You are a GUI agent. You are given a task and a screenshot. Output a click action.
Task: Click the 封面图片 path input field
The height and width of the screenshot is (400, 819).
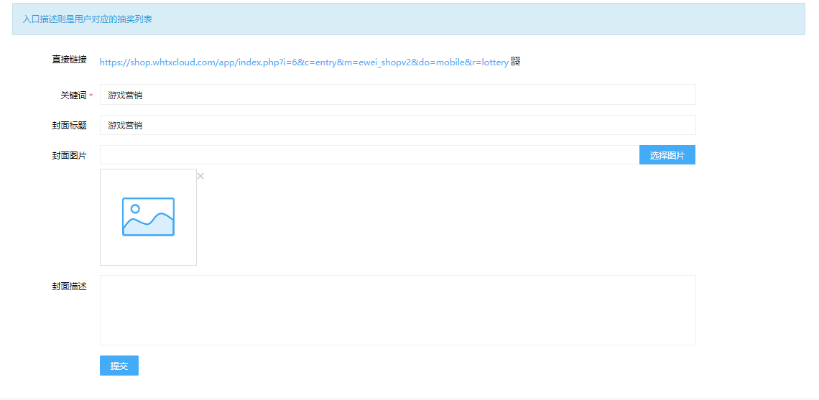369,154
